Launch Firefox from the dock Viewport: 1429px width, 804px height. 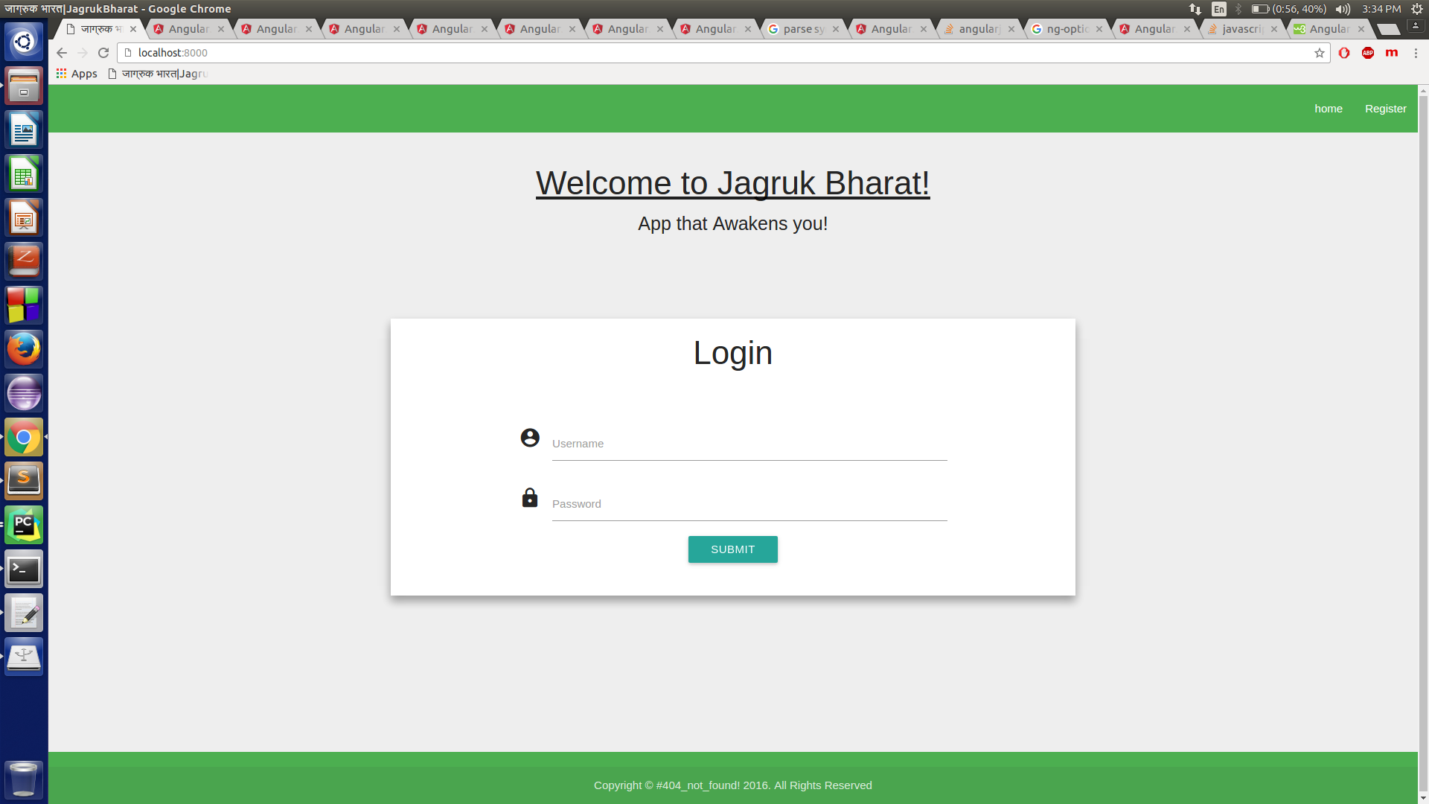click(x=24, y=349)
